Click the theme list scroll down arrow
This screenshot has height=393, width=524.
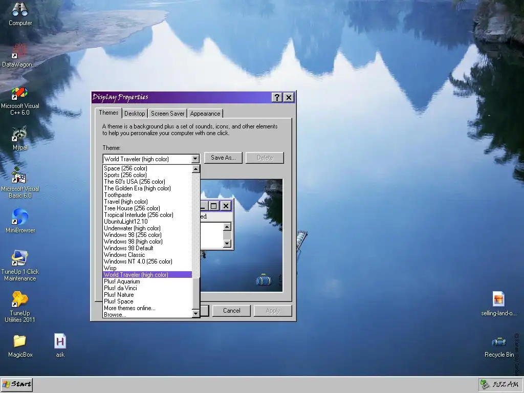[196, 313]
